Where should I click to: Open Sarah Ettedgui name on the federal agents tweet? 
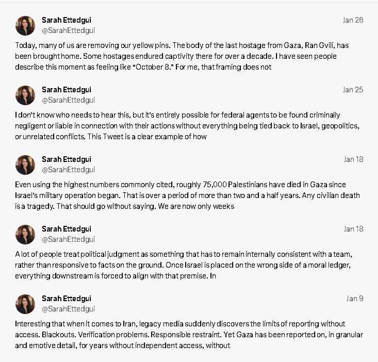click(67, 90)
